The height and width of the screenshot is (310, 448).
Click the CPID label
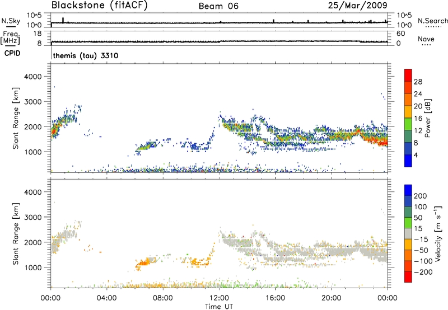[x=12, y=53]
